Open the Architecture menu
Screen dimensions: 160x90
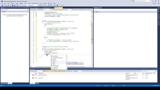35,3
